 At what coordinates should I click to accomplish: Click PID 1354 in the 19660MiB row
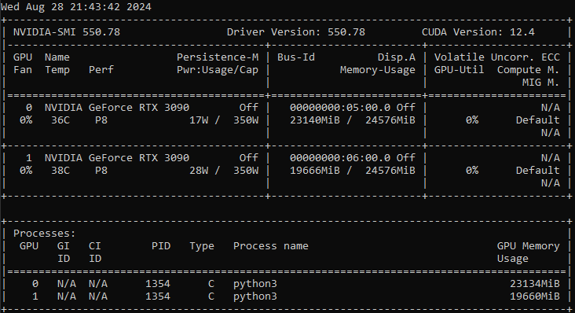(158, 296)
